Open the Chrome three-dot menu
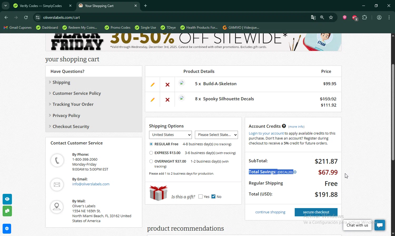This screenshot has height=236, width=395. 389,17
